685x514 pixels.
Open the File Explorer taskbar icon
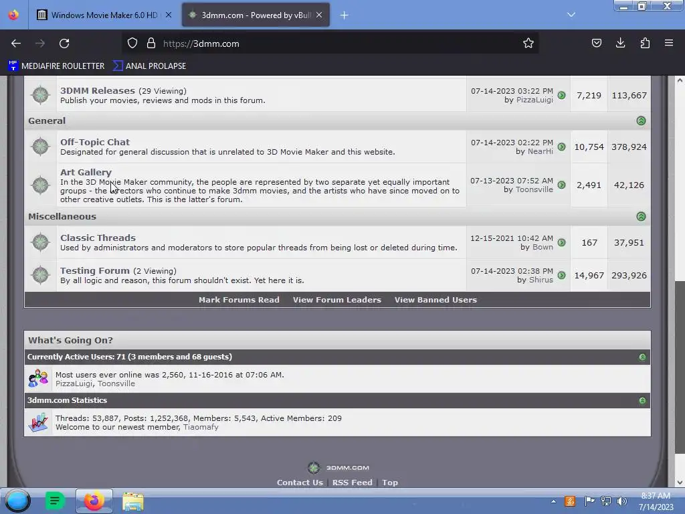133,501
